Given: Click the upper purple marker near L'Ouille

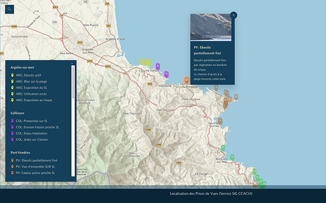Looking at the screenshot, I should pos(158,67).
